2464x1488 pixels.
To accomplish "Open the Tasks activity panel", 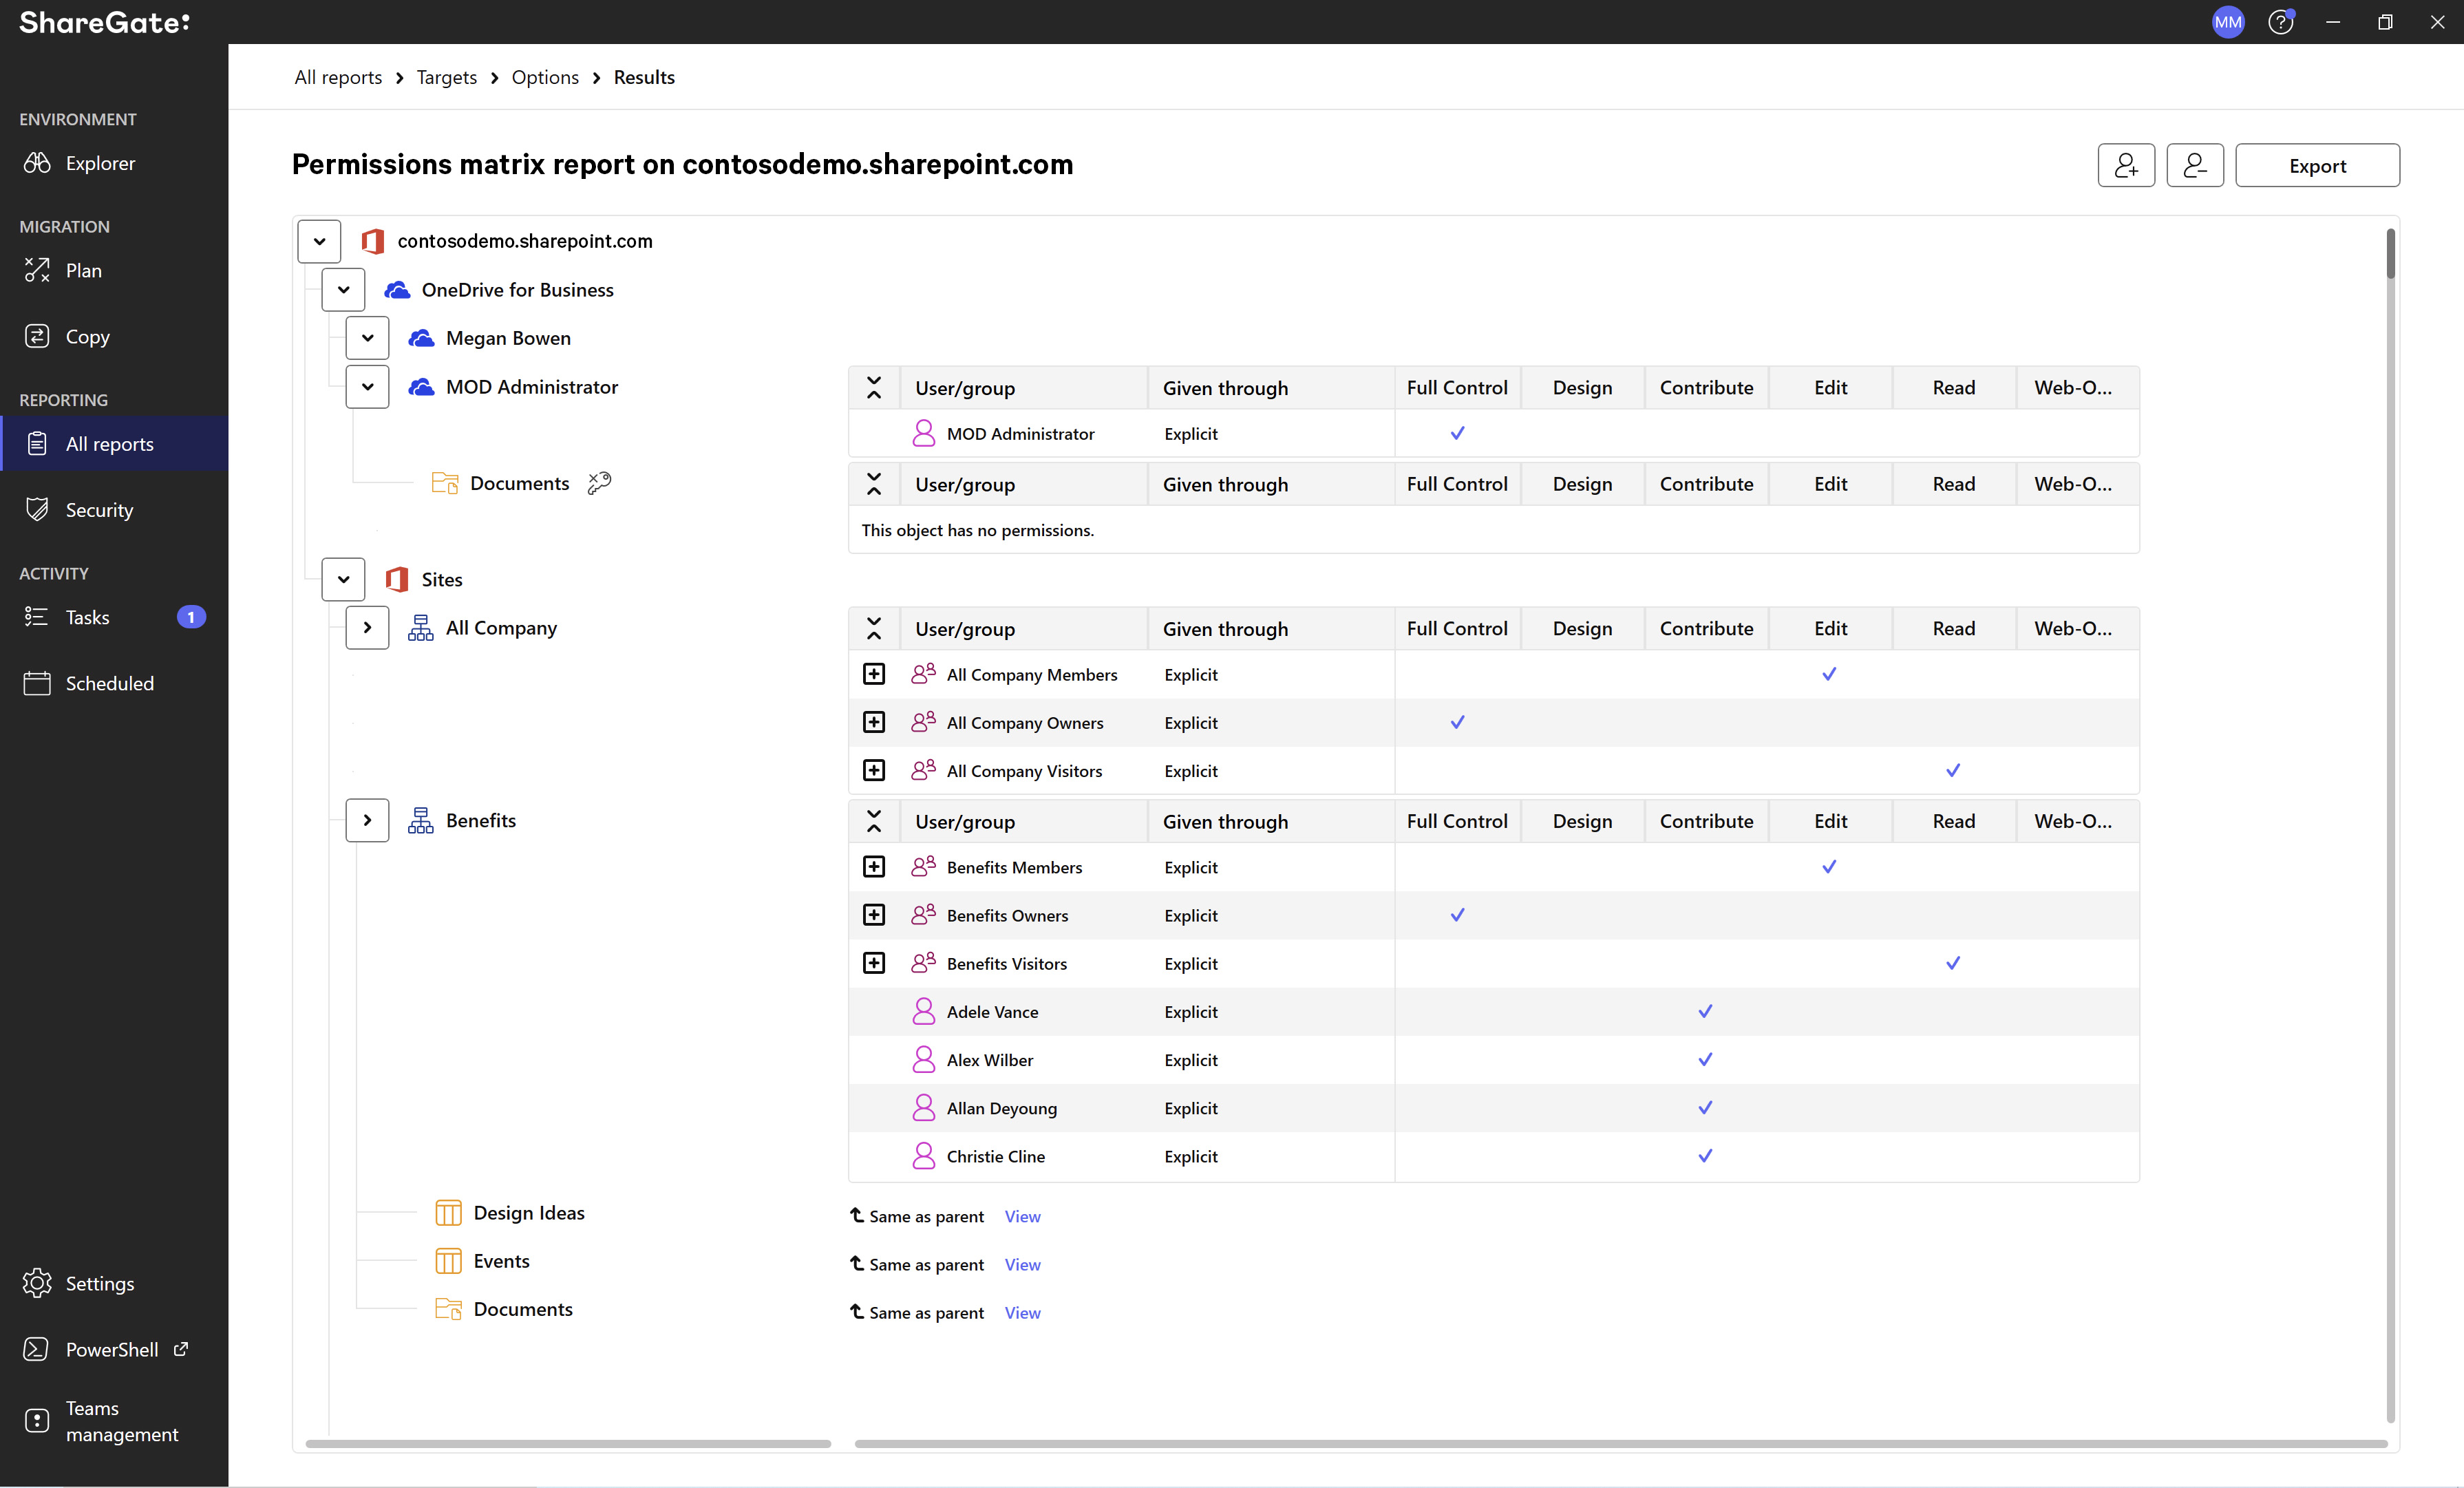I will (x=88, y=617).
